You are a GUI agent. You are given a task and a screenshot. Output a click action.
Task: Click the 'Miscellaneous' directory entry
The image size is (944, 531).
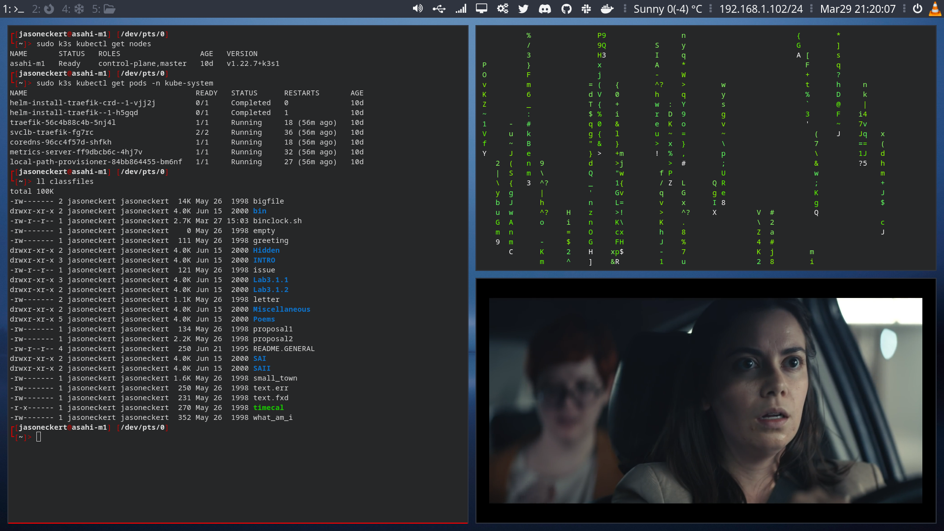(x=282, y=309)
